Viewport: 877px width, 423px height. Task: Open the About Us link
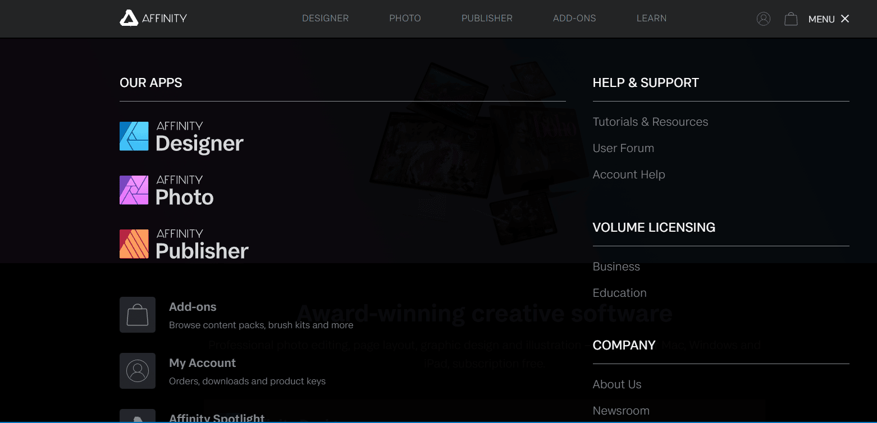point(617,384)
